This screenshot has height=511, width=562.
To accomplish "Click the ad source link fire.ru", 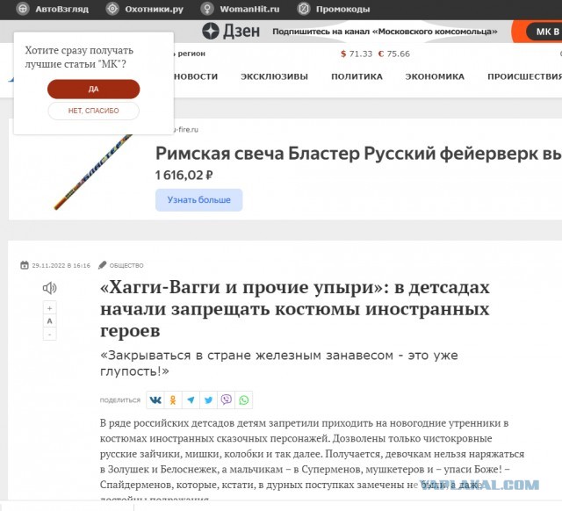I will click(186, 129).
